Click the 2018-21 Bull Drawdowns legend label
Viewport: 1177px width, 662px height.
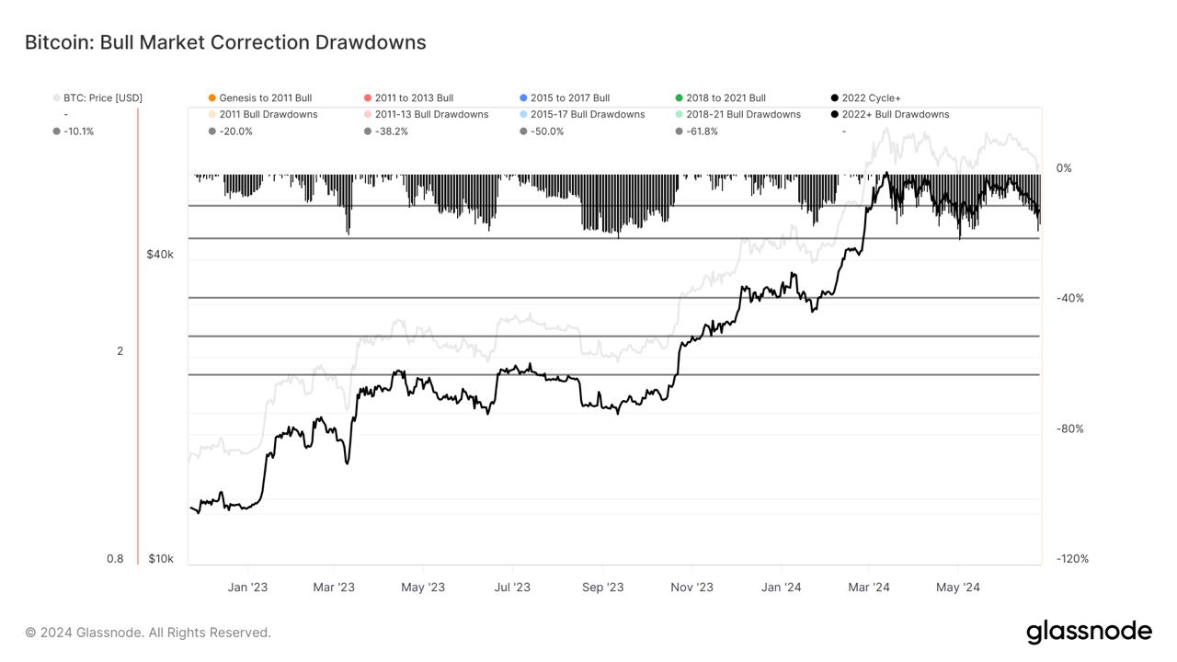click(743, 115)
